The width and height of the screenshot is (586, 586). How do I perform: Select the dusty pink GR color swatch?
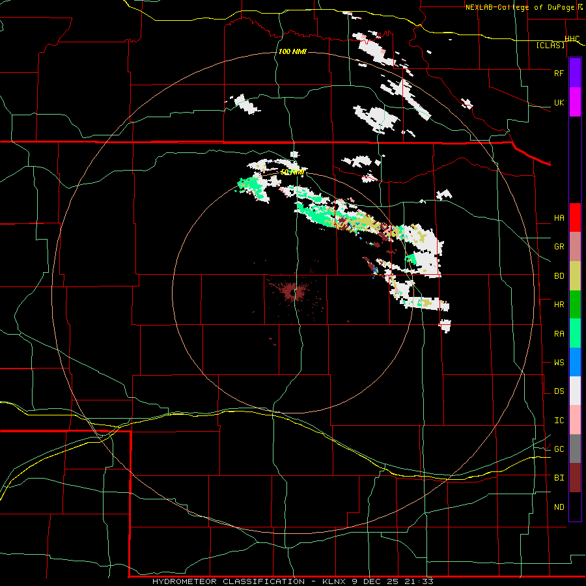[x=575, y=247]
